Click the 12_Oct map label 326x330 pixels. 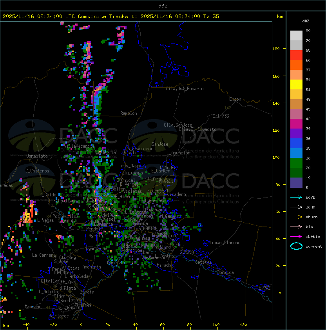coord(176,245)
